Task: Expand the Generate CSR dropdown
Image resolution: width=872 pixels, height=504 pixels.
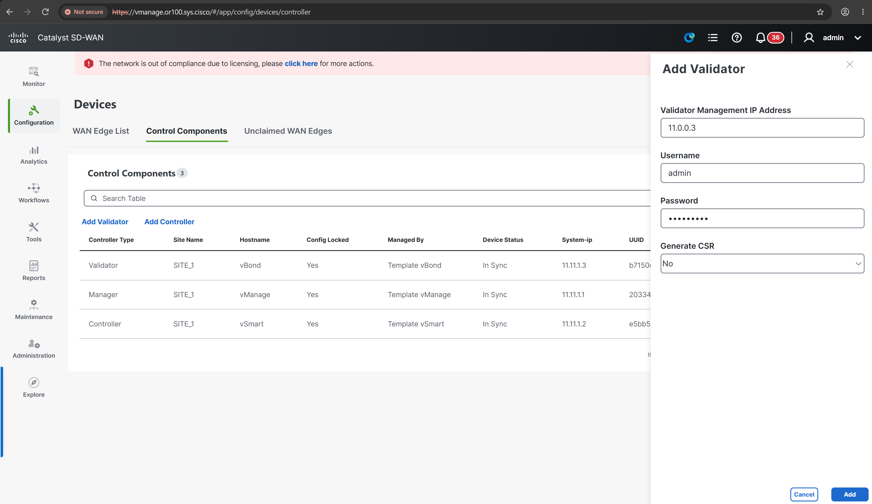Action: [762, 264]
